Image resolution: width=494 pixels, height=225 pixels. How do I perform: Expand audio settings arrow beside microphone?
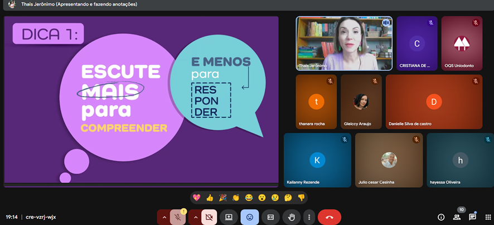tap(164, 217)
